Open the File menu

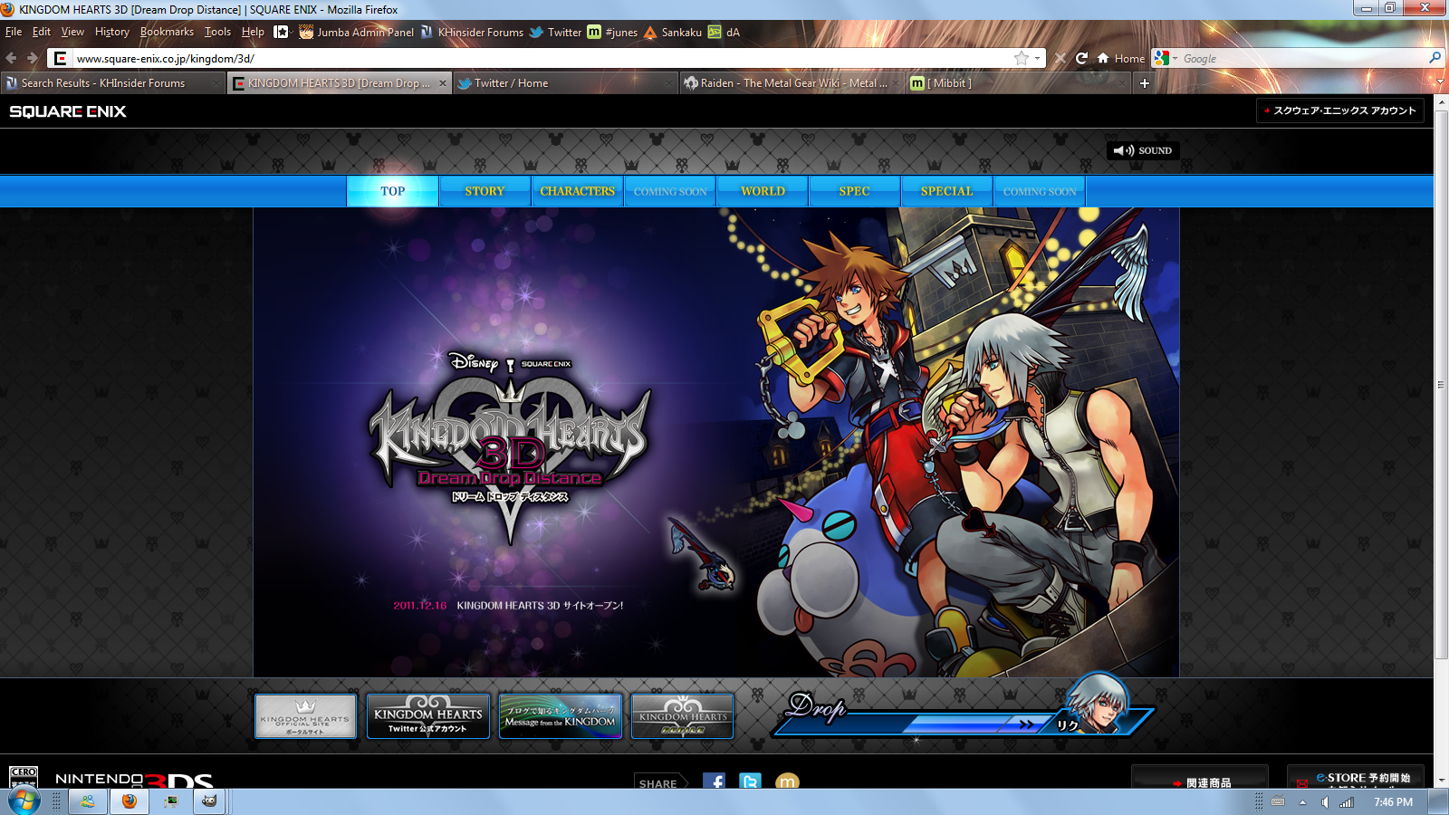pos(14,32)
